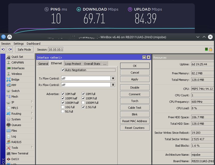Open IP menu in sidebar
Screen dimensions: 215x165
[20, 102]
